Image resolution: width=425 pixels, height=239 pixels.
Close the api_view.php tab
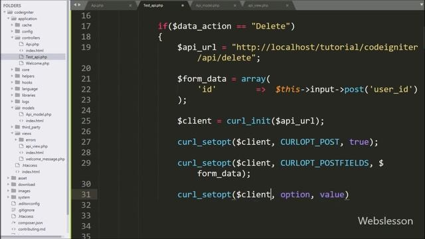click(x=288, y=5)
